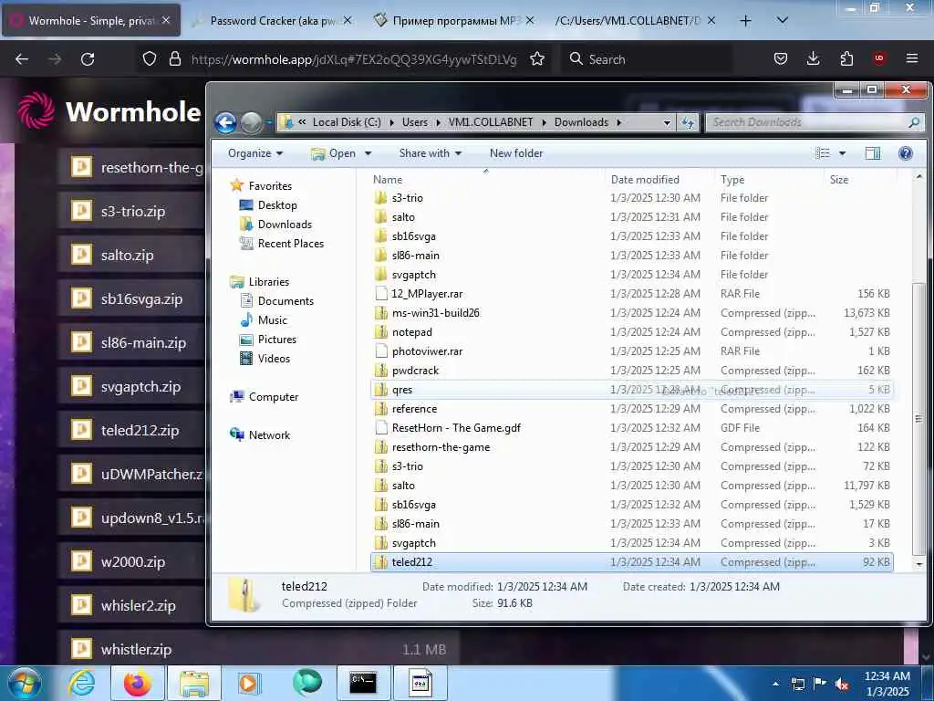Expand the Open button's dropdown arrow
Image resolution: width=934 pixels, height=701 pixels.
[x=368, y=153]
